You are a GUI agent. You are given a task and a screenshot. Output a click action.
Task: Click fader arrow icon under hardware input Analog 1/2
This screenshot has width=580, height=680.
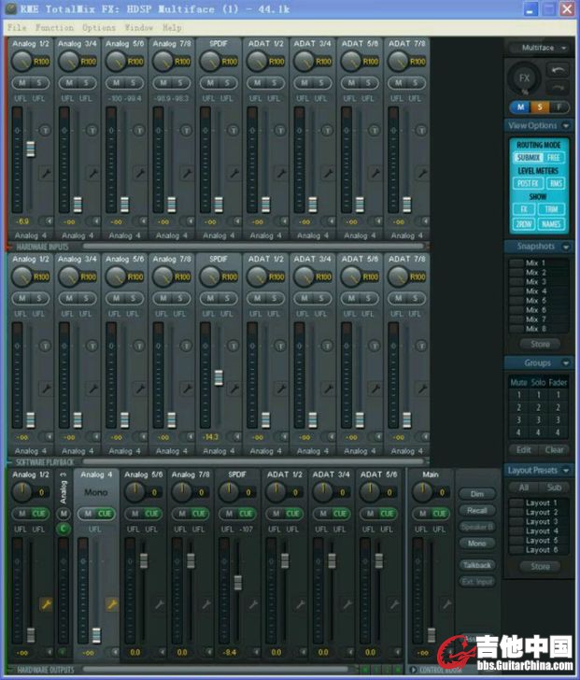[x=49, y=221]
